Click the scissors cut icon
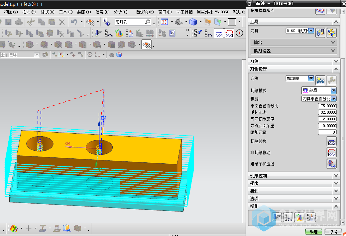 tap(31, 22)
